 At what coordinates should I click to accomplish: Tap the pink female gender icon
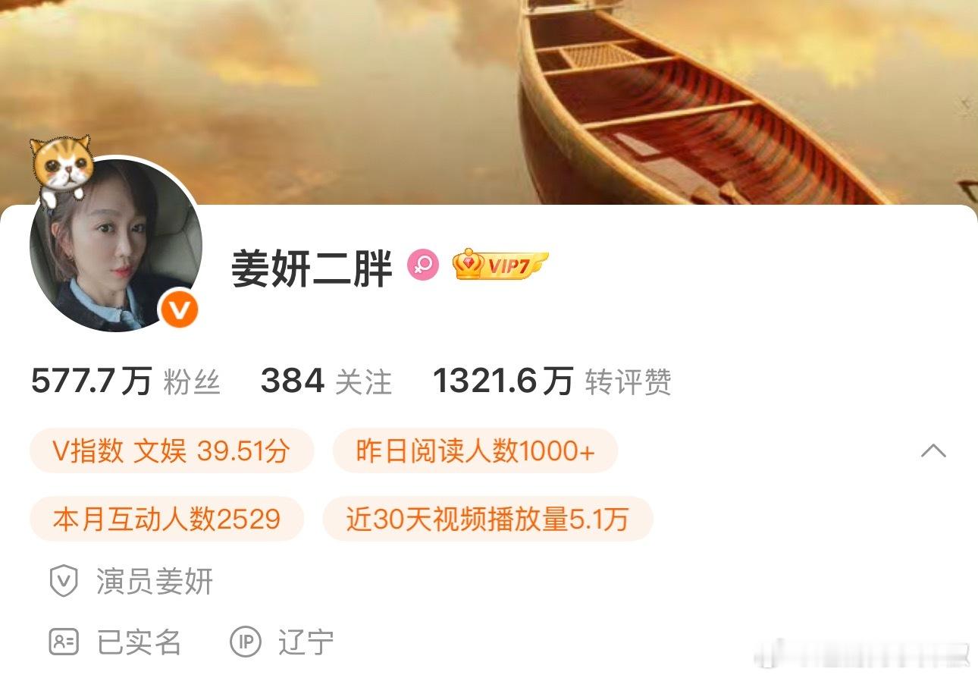click(x=422, y=265)
